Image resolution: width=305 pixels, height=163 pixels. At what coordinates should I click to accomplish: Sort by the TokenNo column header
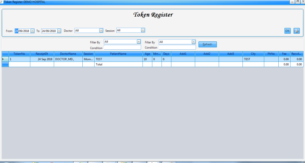click(x=19, y=54)
